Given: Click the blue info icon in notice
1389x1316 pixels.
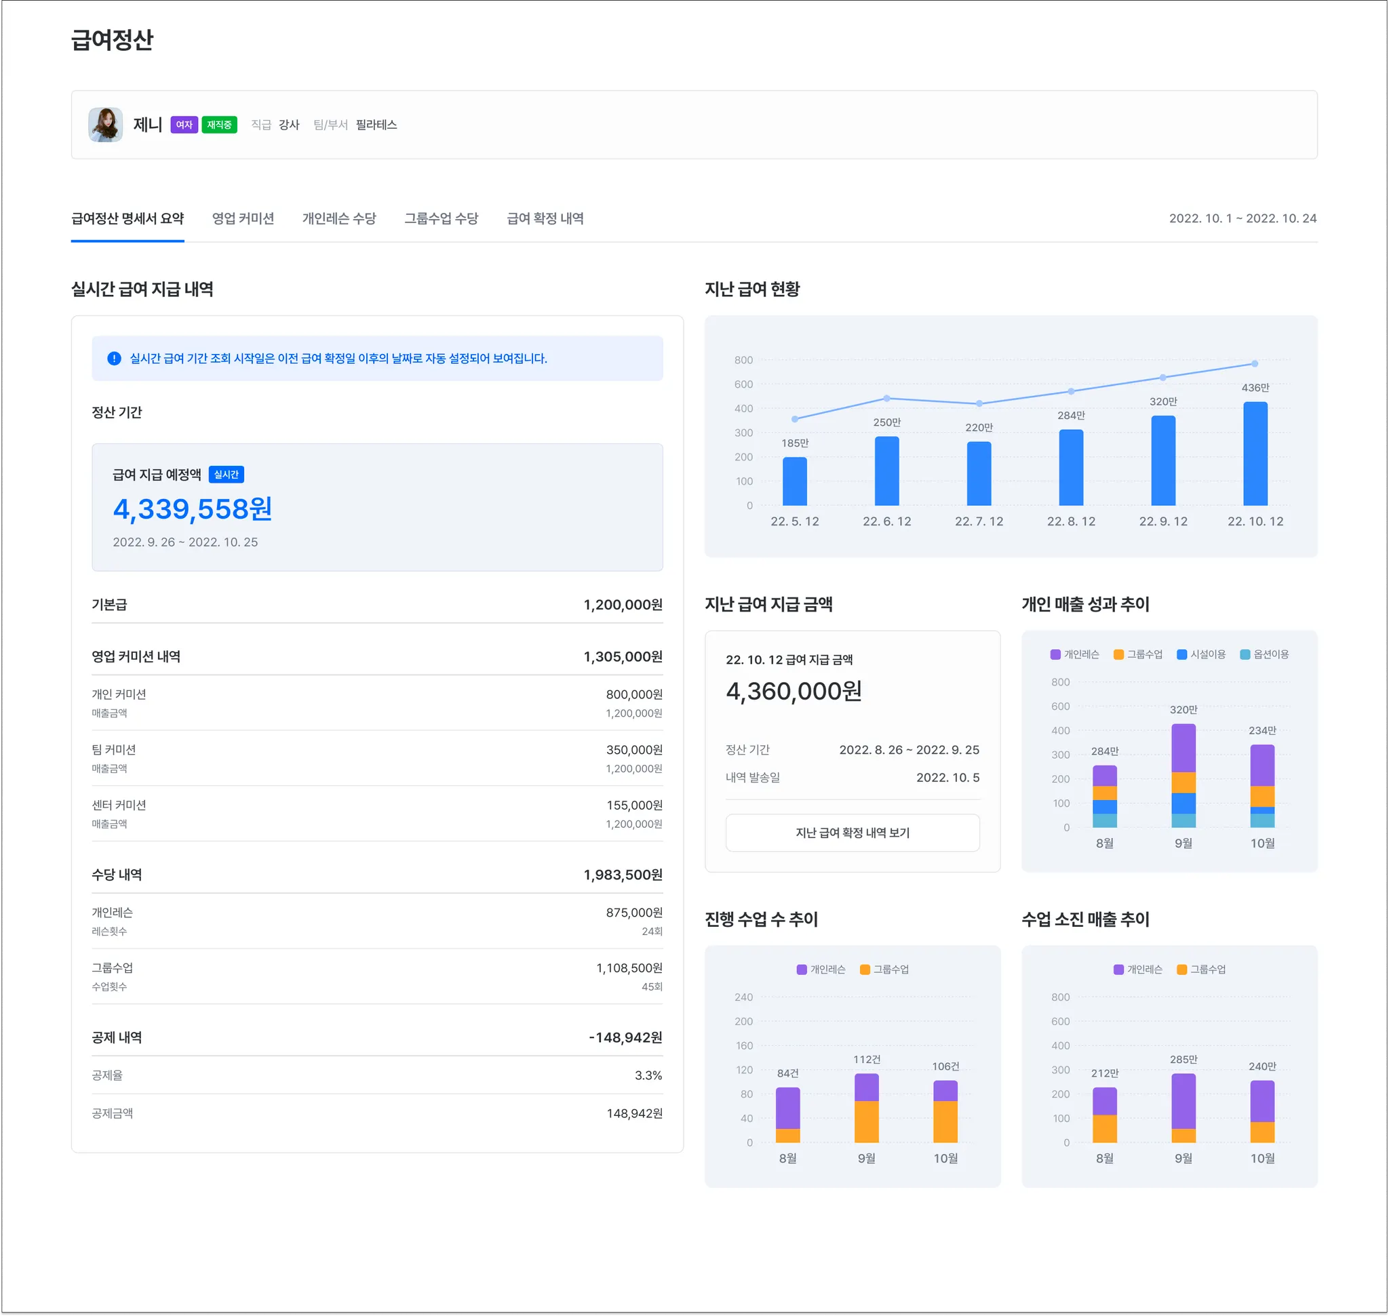Looking at the screenshot, I should (114, 359).
